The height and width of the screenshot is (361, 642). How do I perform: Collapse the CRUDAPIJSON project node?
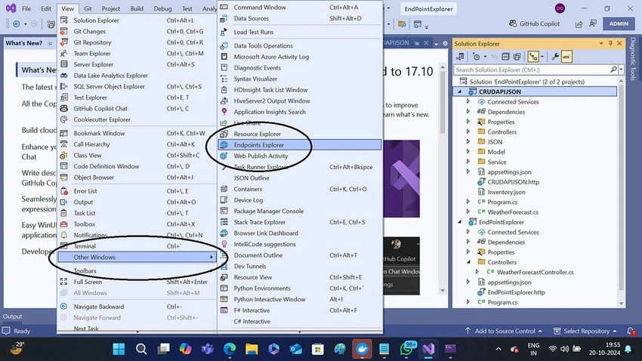point(459,91)
